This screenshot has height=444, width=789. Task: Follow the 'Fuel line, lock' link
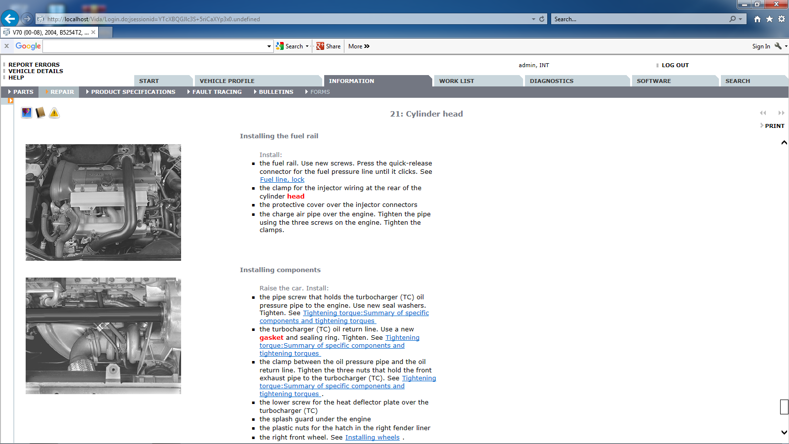(282, 180)
